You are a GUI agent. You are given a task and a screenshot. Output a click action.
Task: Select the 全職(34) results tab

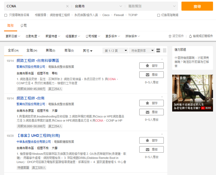coord(32,50)
